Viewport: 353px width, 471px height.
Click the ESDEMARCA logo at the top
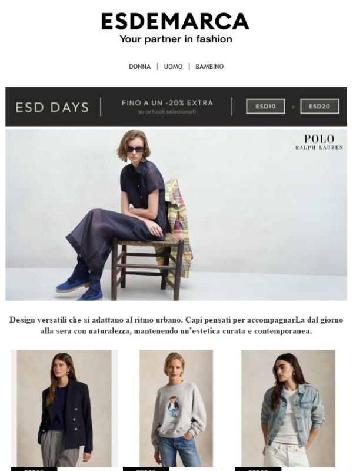175,21
